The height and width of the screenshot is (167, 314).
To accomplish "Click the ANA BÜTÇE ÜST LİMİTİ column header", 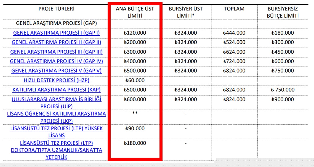I will pyautogui.click(x=135, y=12).
